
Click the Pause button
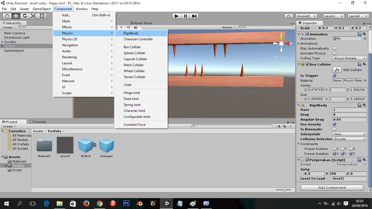pyautogui.click(x=185, y=16)
